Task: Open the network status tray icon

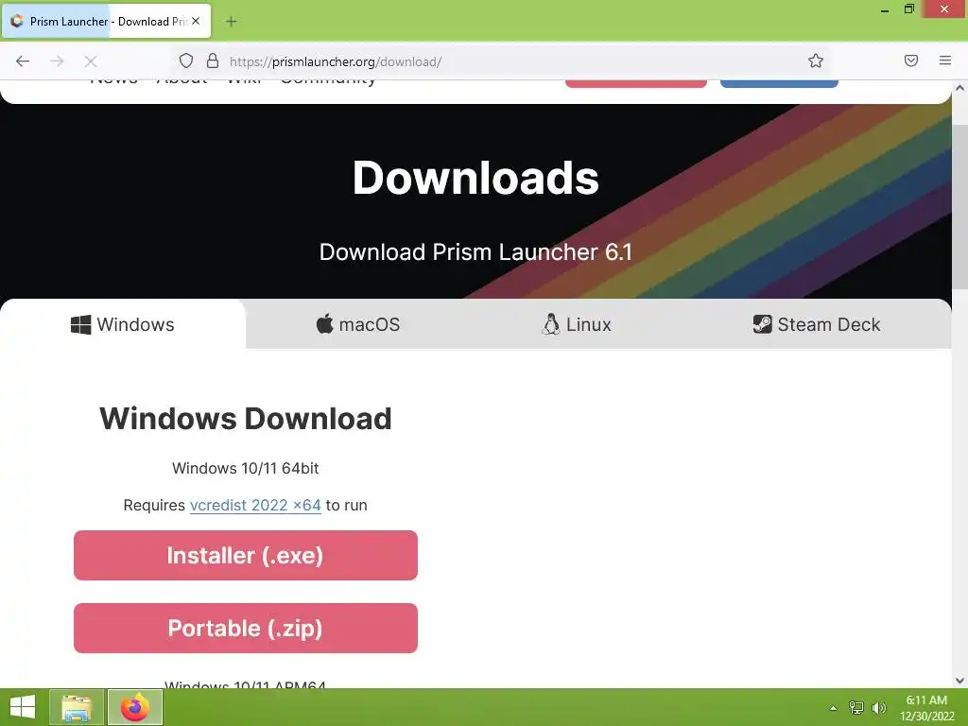Action: coord(856,707)
